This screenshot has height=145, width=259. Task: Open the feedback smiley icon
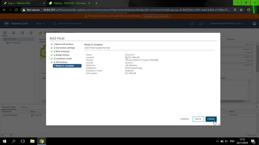coord(254,24)
